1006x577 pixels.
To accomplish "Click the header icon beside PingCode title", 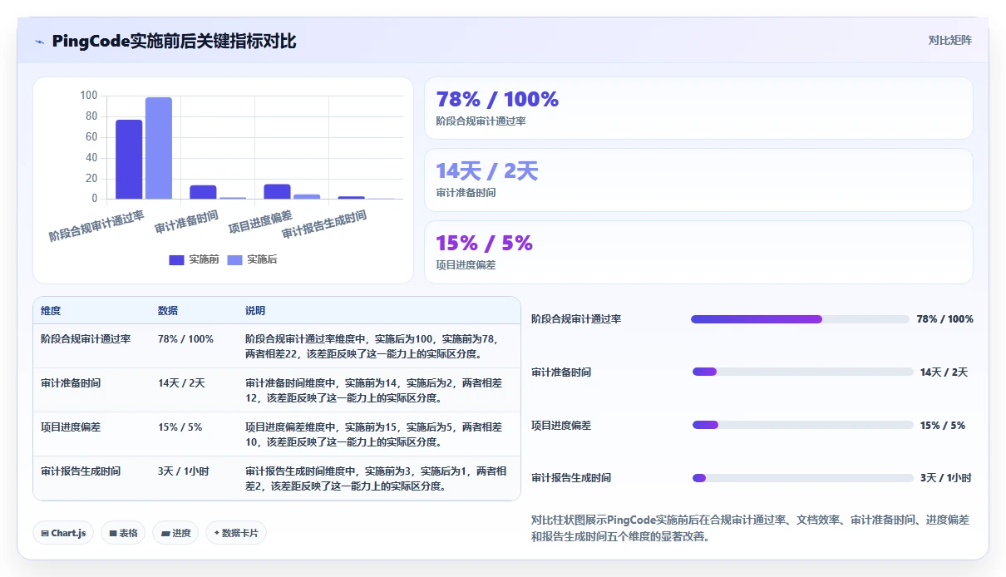I will coord(40,42).
